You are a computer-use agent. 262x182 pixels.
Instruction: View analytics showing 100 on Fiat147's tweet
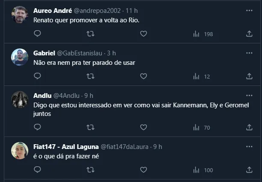pos(203,170)
